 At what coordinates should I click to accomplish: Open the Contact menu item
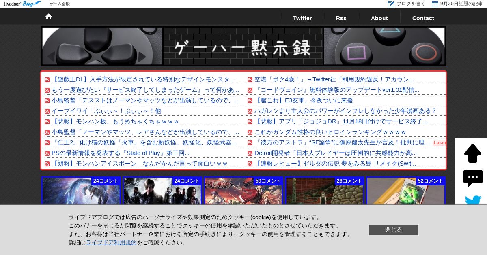pos(423,18)
